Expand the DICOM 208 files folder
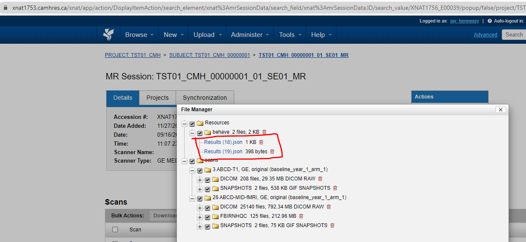The width and height of the screenshot is (526, 242). coord(200,180)
